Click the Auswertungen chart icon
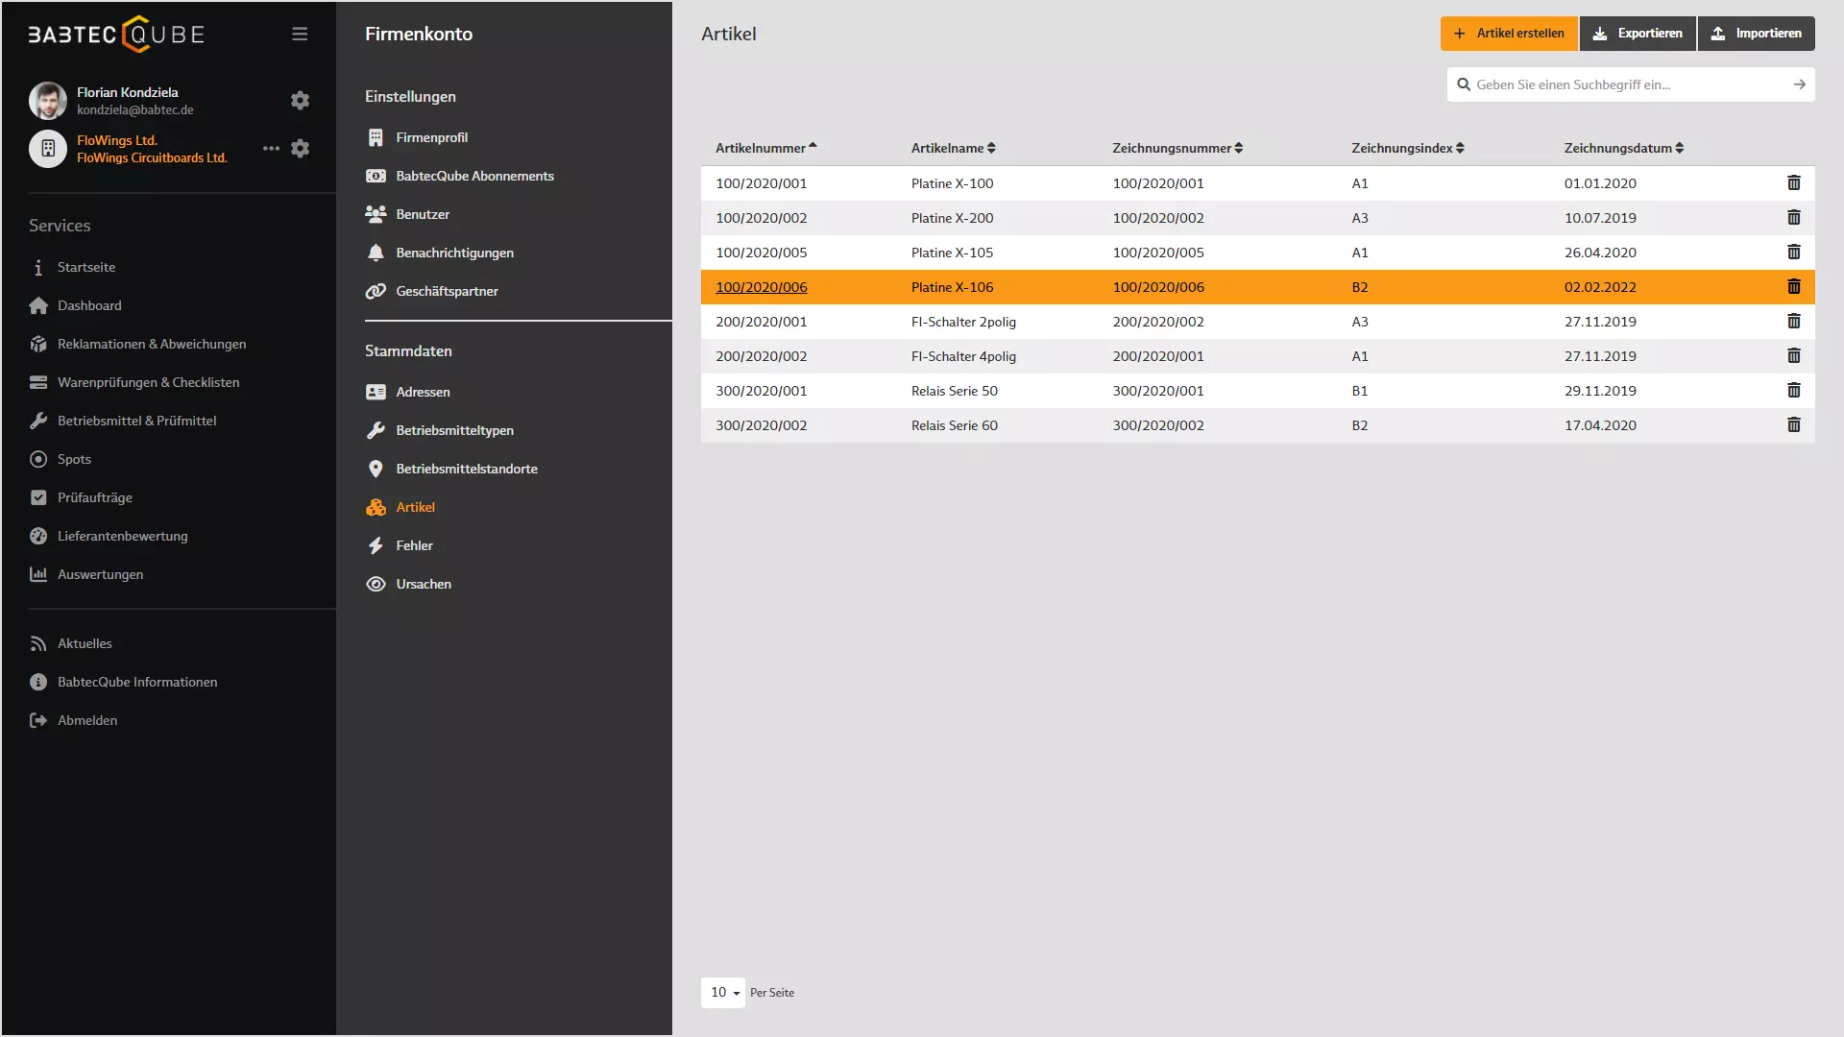The height and width of the screenshot is (1037, 1844). coord(38,574)
